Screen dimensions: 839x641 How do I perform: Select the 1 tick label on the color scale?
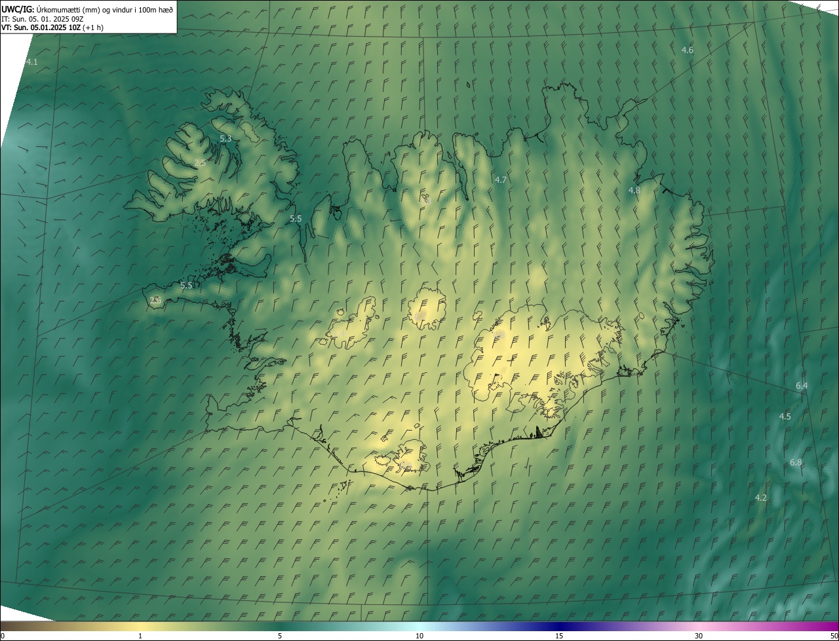140,636
